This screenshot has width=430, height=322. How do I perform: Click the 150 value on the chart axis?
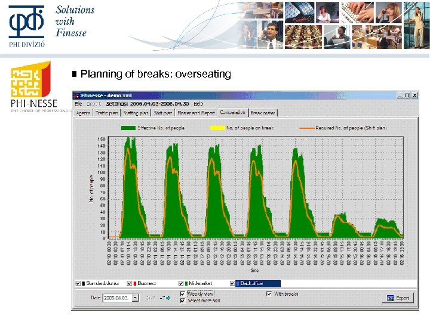pyautogui.click(x=101, y=139)
